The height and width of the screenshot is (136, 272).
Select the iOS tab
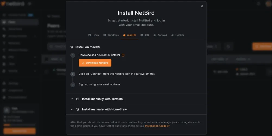tap(145, 35)
